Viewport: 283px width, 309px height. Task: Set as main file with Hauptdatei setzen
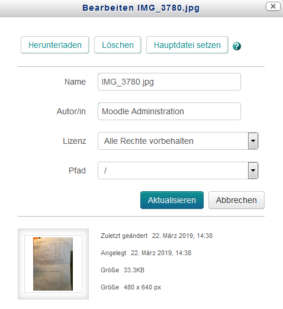click(x=187, y=45)
